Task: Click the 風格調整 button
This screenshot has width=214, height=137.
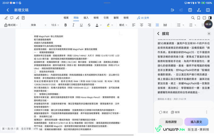Action: [171, 122]
